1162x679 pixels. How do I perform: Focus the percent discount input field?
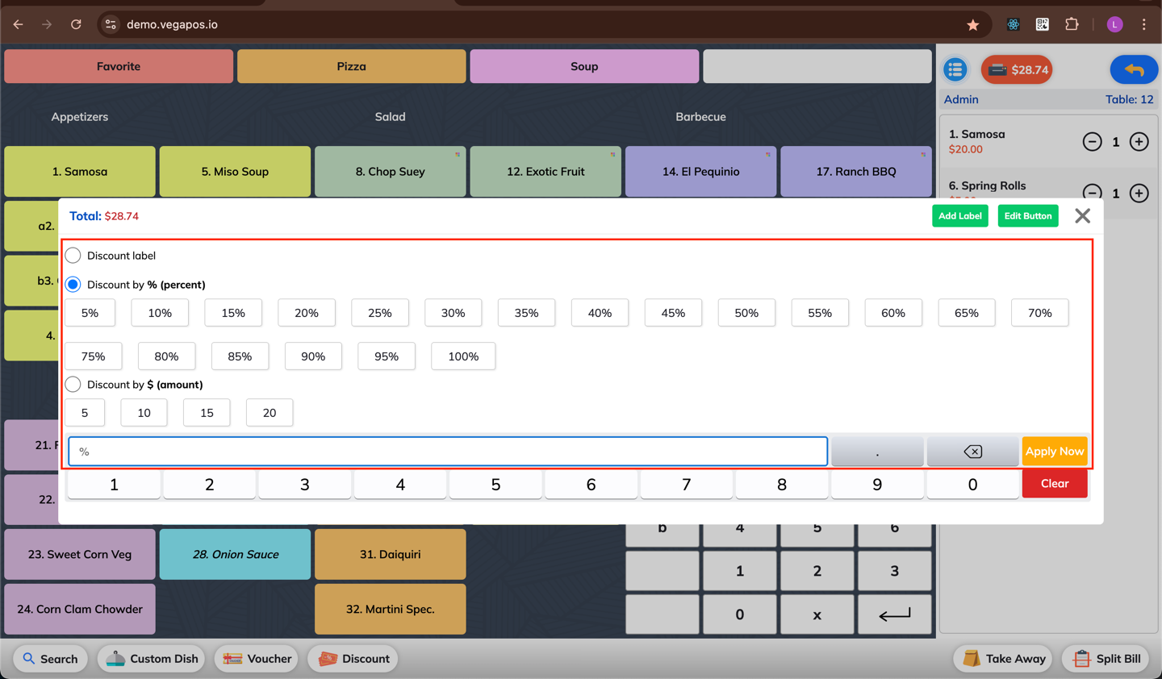point(448,452)
